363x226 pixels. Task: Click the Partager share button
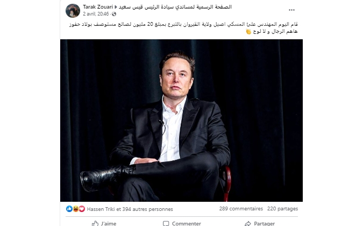pyautogui.click(x=260, y=223)
